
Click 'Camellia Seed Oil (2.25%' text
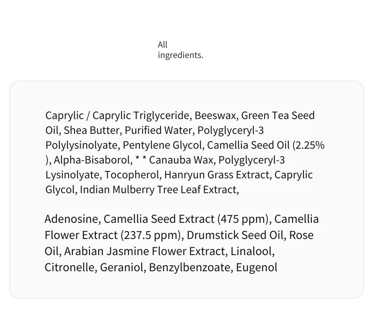266,145
